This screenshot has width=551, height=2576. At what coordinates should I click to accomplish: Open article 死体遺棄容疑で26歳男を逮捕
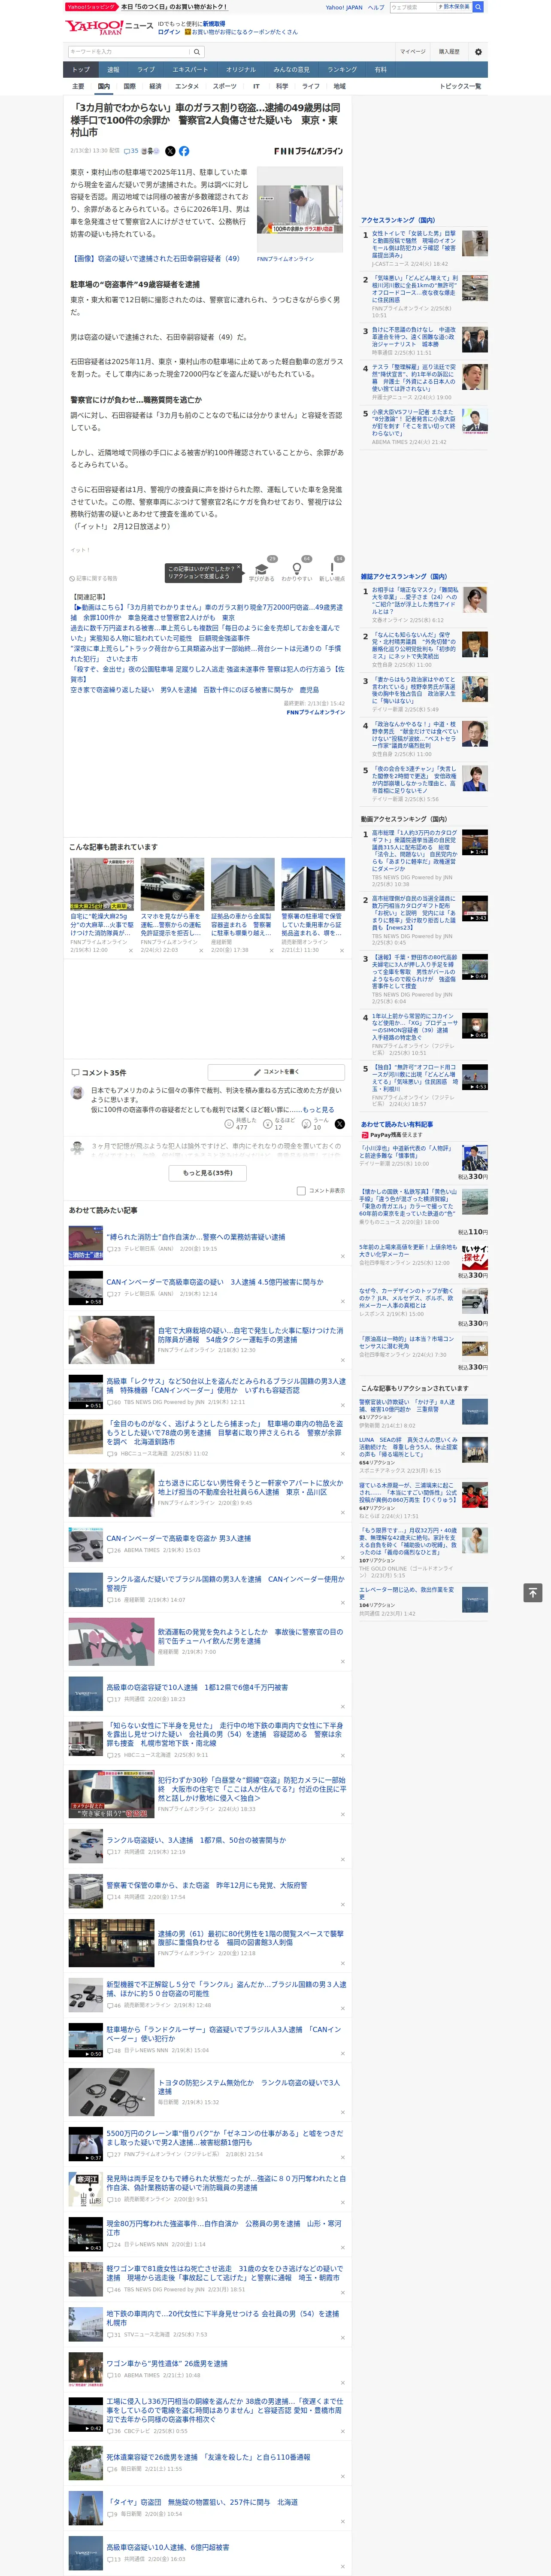coord(208,2457)
